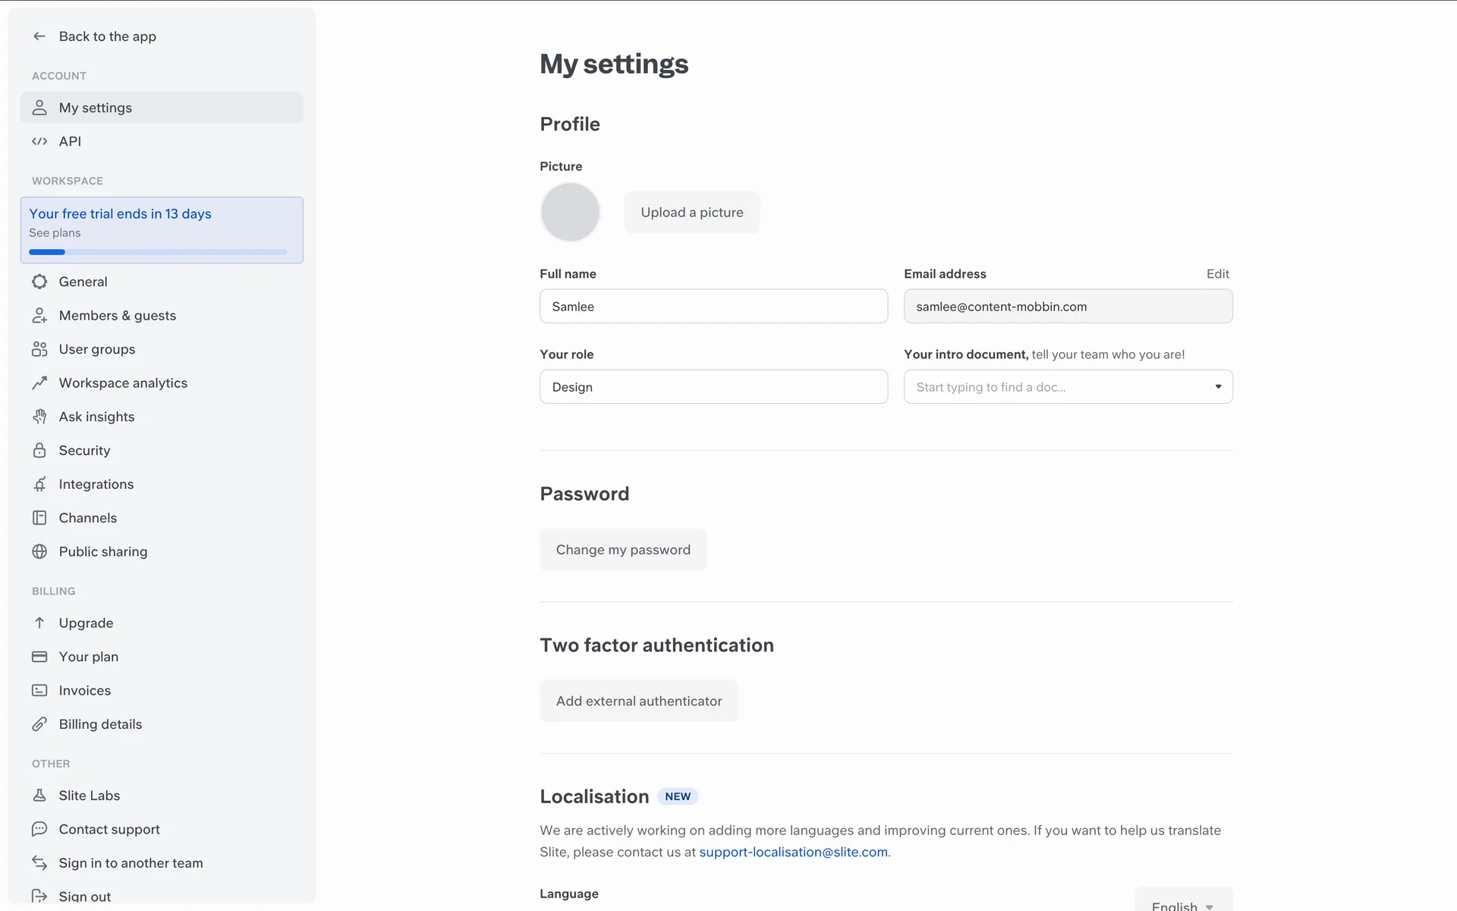1457x911 pixels.
Task: Open the Members & guests menu item
Action: click(x=117, y=316)
